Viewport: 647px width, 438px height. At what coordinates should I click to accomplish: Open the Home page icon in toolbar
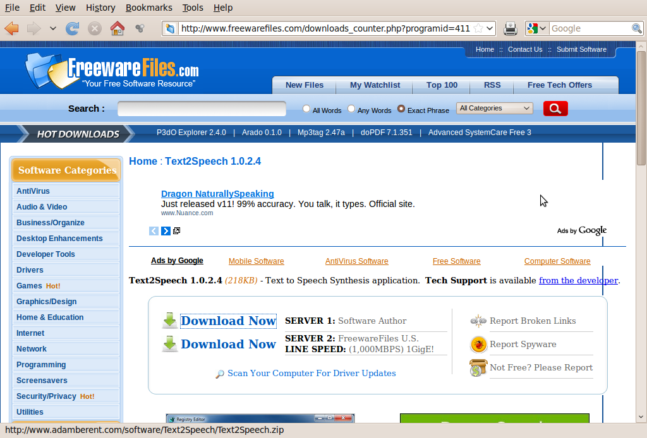coord(117,28)
